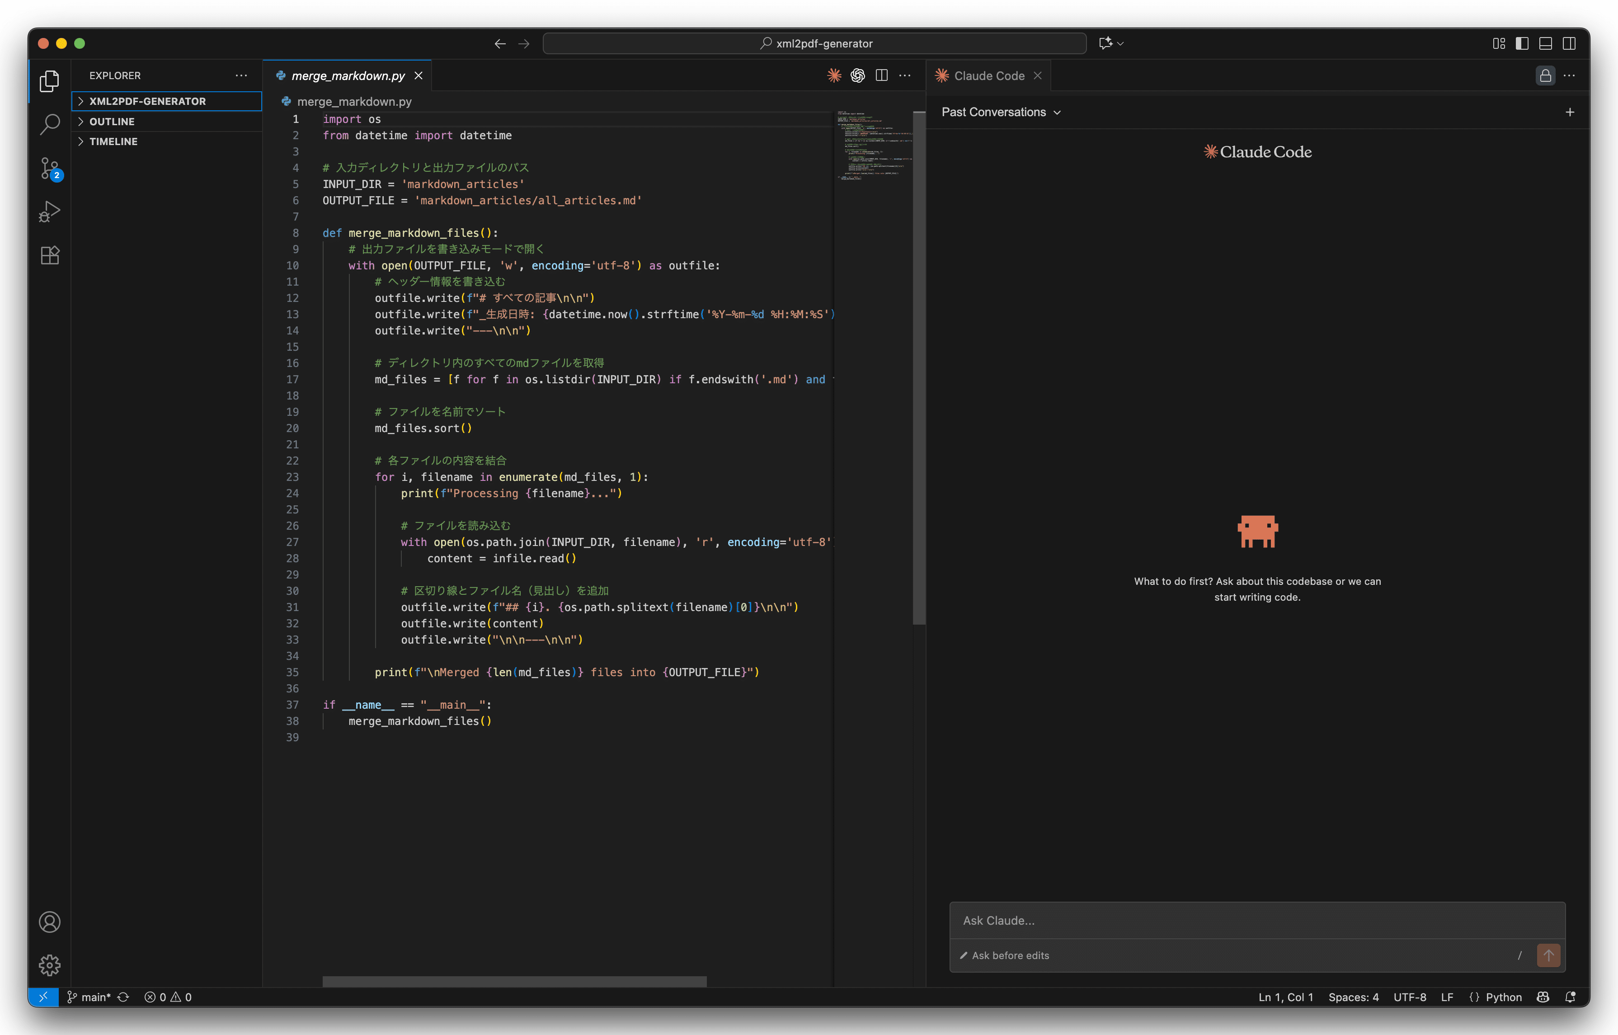This screenshot has height=1035, width=1618.
Task: Open the Extensions view
Action: tap(50, 255)
